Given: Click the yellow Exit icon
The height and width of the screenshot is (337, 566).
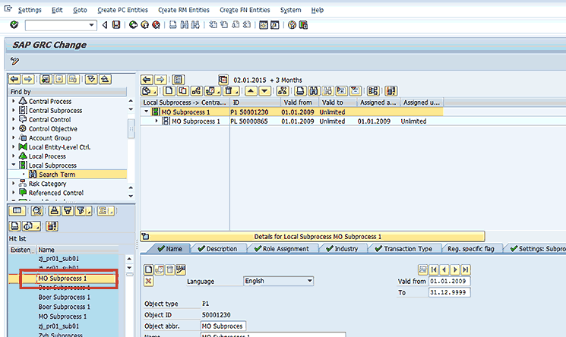Looking at the screenshot, I should [145, 25].
